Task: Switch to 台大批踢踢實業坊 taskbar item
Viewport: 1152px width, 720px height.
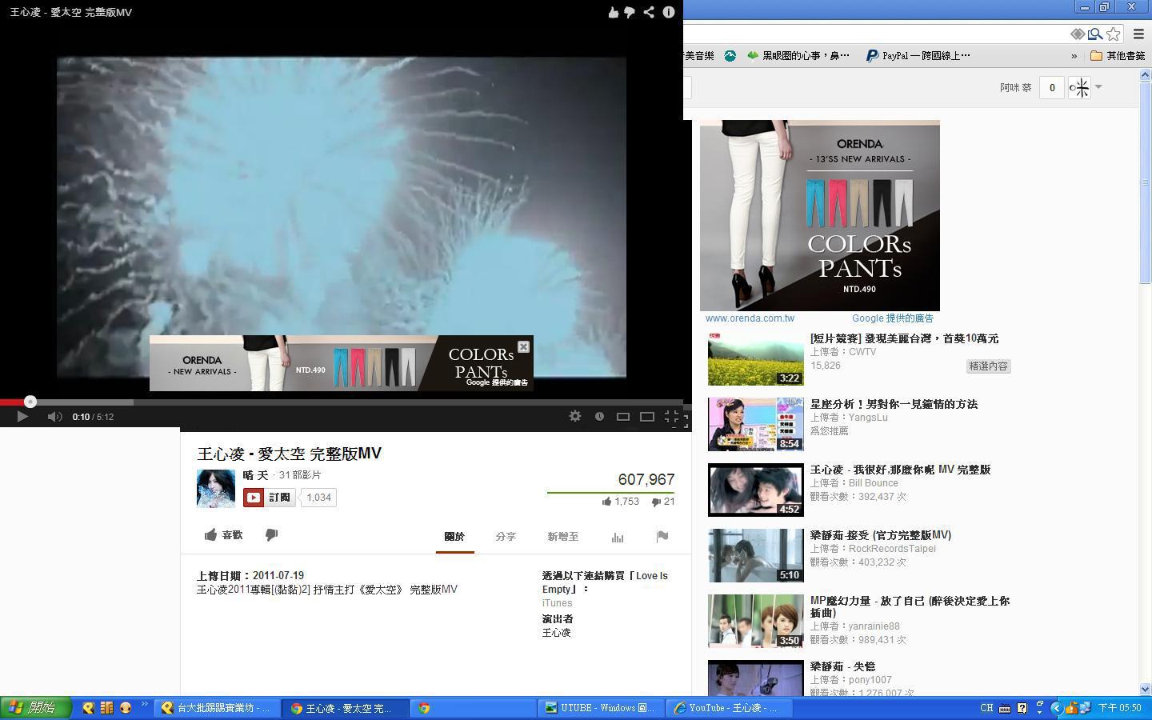Action: [217, 708]
